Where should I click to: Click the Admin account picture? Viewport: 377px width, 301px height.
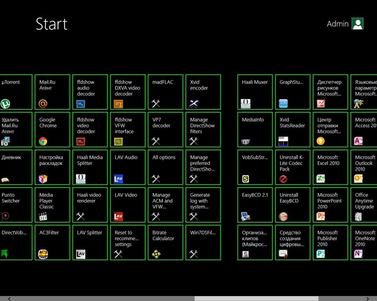(358, 24)
